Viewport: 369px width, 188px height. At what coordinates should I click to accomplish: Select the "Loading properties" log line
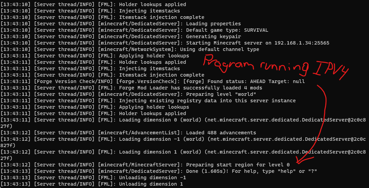(121, 24)
